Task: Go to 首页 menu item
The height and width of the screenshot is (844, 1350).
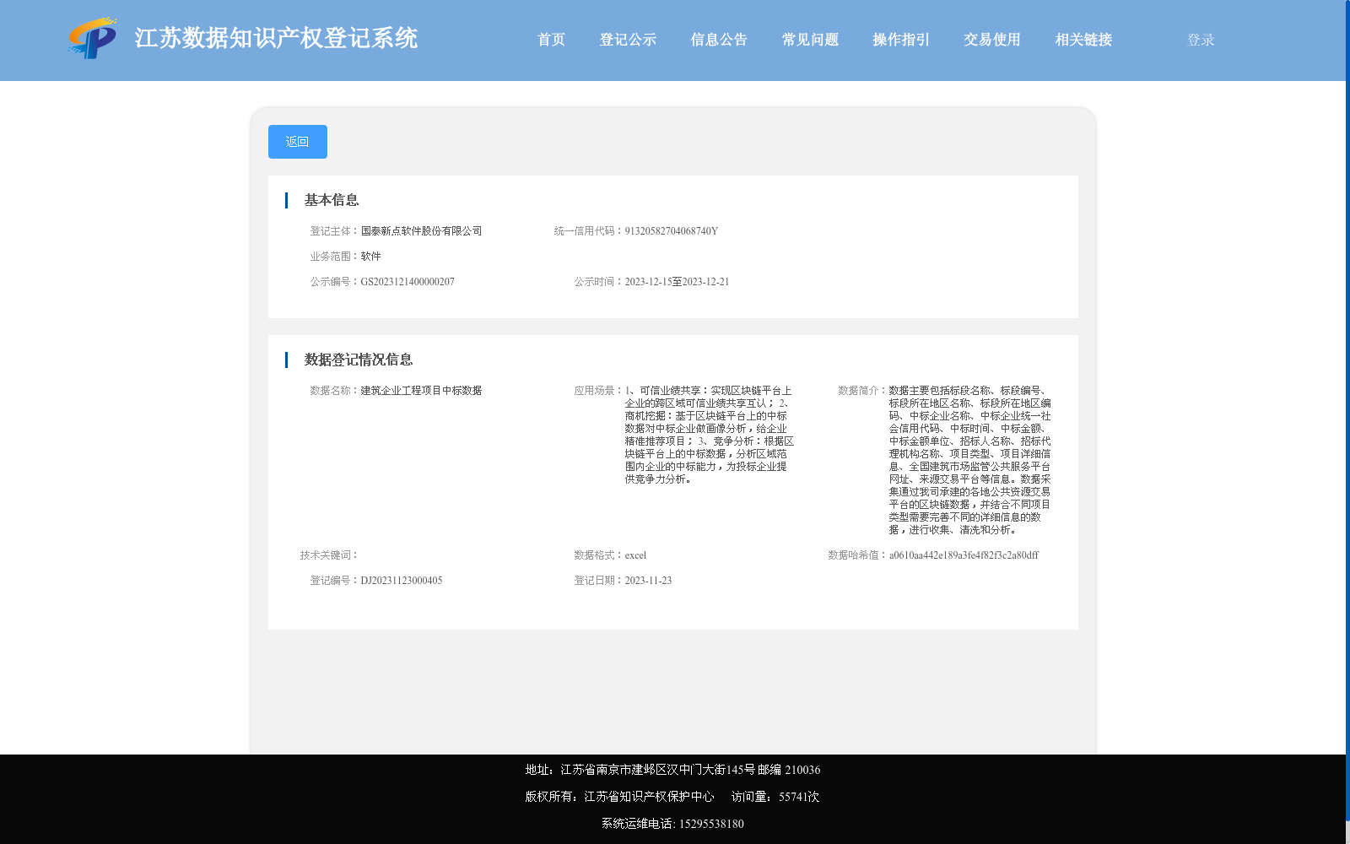Action: coord(551,40)
